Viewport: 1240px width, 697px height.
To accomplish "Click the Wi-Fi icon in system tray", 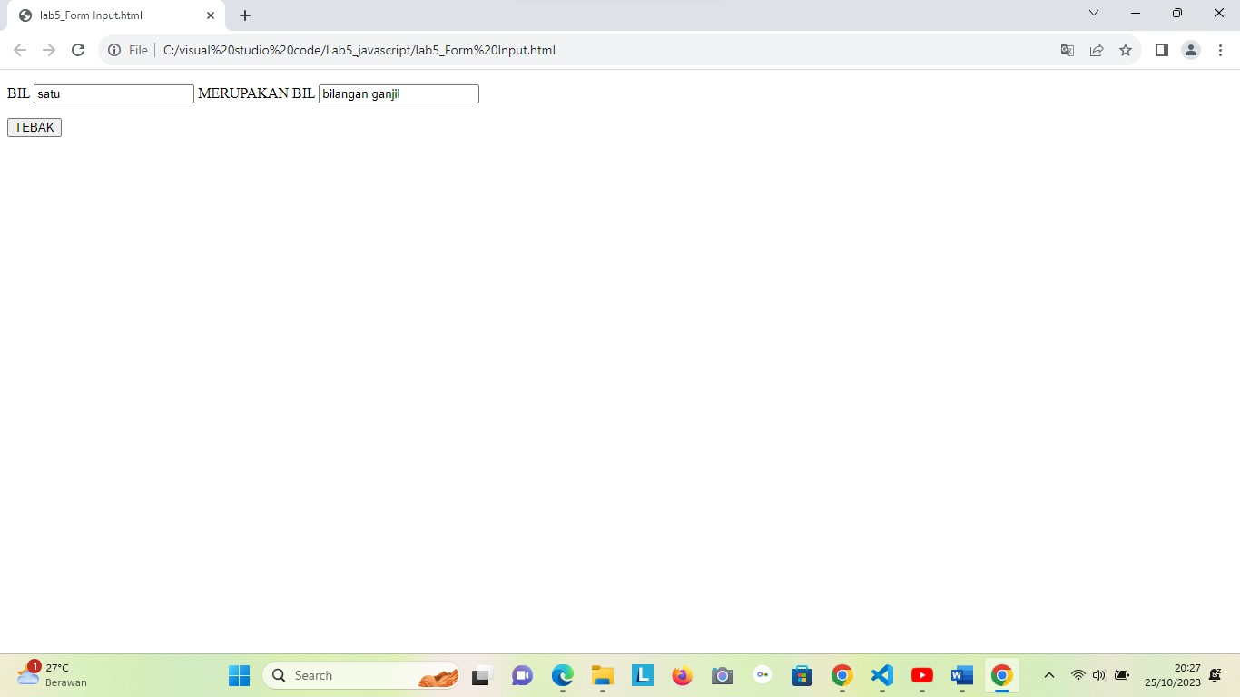I will click(x=1077, y=675).
